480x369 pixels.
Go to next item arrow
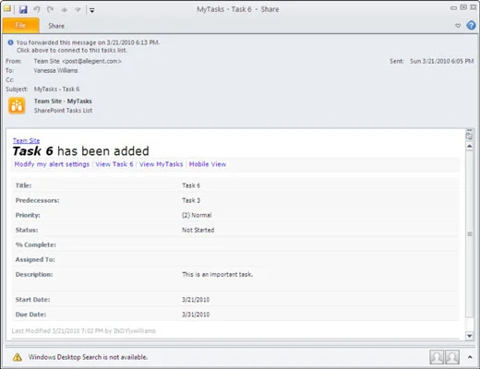click(x=78, y=10)
